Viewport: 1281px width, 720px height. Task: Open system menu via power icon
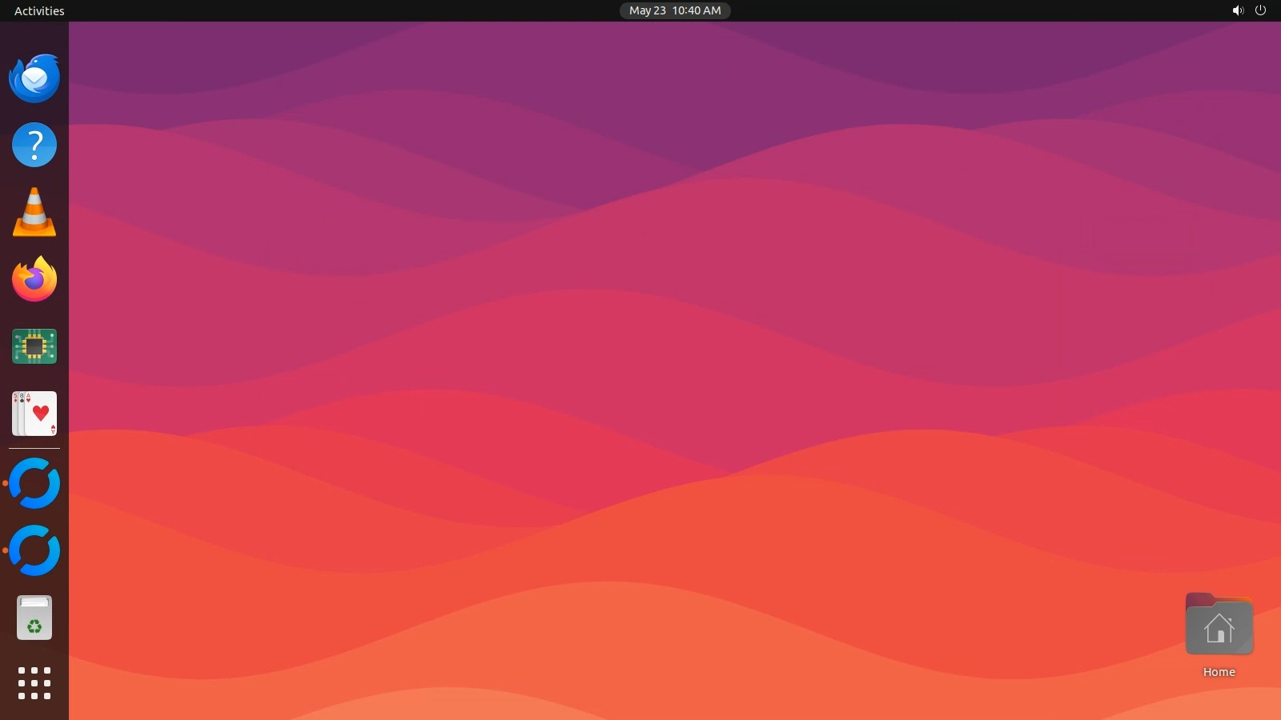pyautogui.click(x=1260, y=10)
